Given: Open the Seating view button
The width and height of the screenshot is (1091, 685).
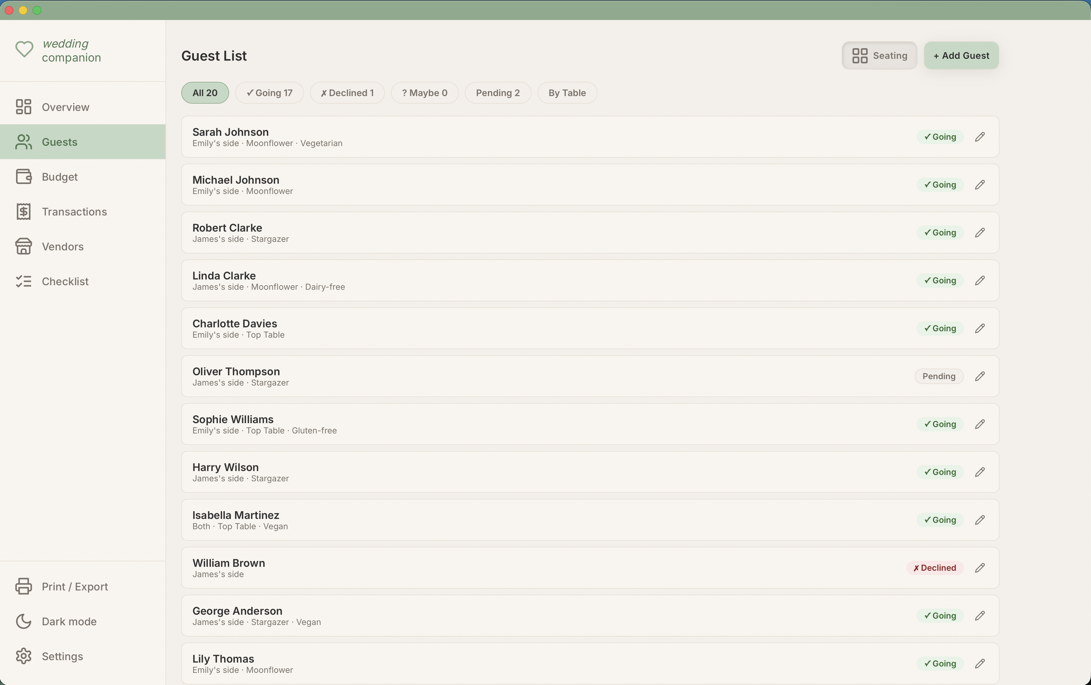Looking at the screenshot, I should 879,56.
